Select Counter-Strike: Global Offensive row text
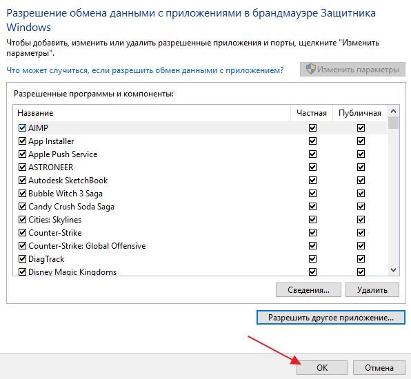This screenshot has height=379, width=411. [x=87, y=246]
